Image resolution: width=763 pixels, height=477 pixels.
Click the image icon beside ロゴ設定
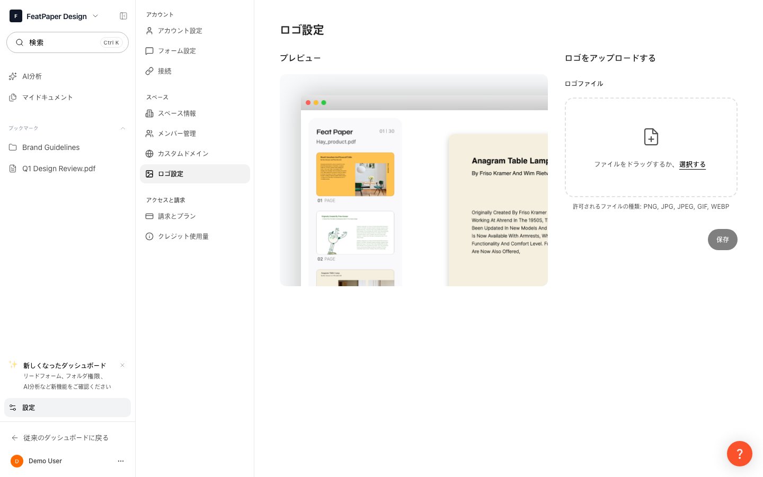[149, 174]
